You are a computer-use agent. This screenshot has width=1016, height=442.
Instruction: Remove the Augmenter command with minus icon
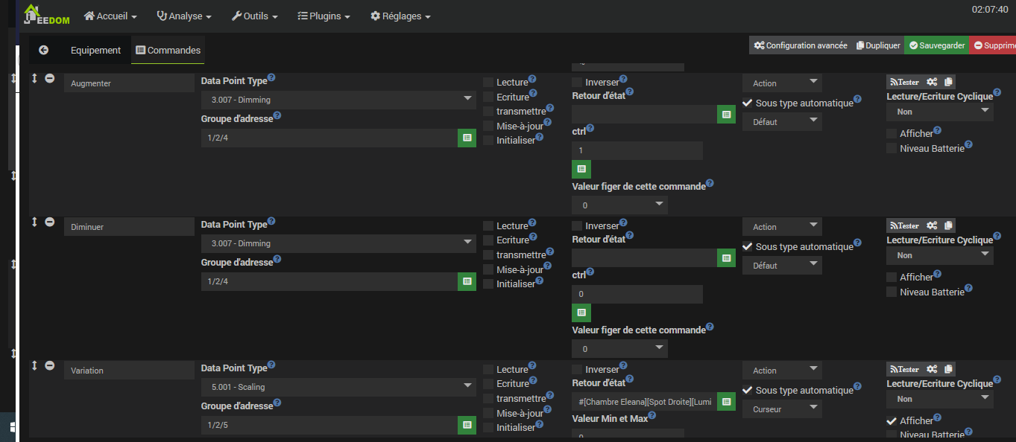click(x=49, y=78)
